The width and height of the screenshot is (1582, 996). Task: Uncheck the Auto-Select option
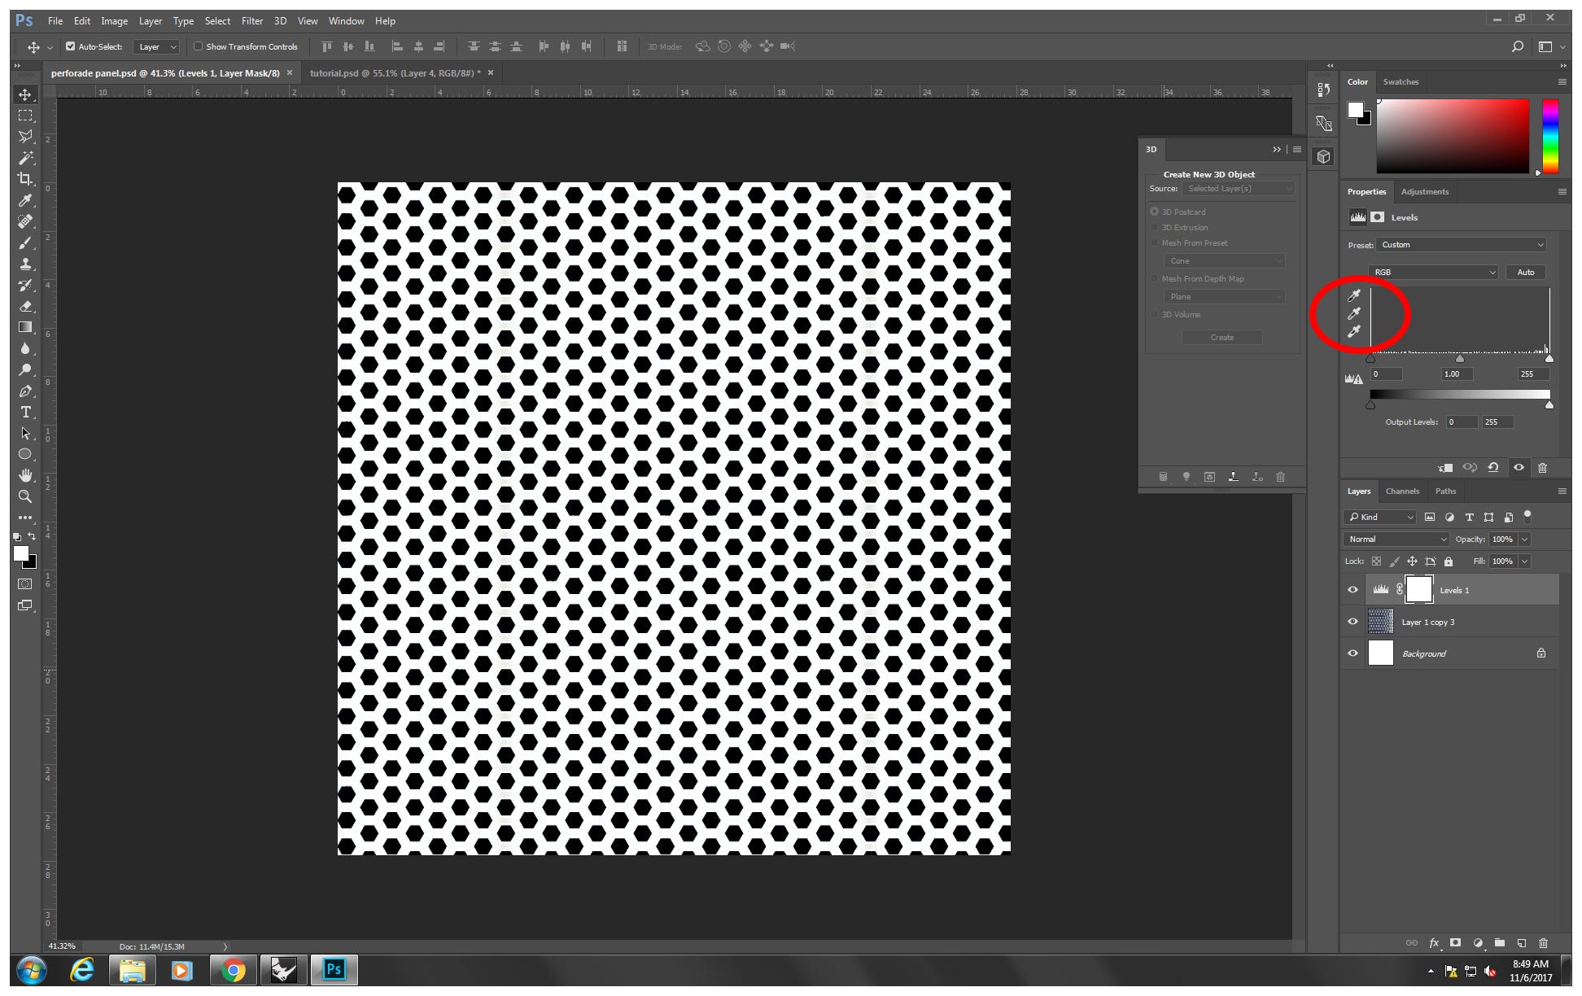click(70, 46)
